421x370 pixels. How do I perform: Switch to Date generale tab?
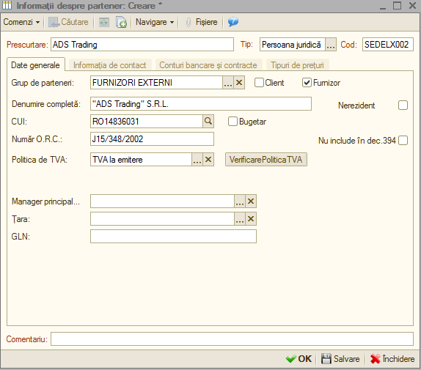pyautogui.click(x=35, y=65)
